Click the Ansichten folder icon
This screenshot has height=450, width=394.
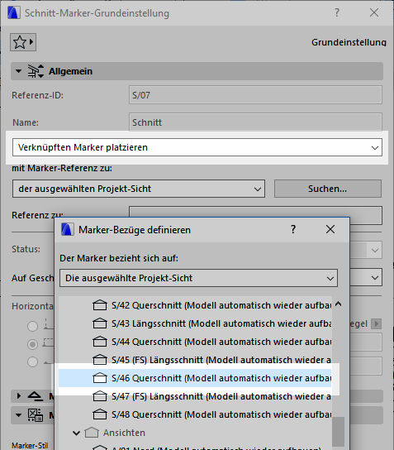(92, 433)
